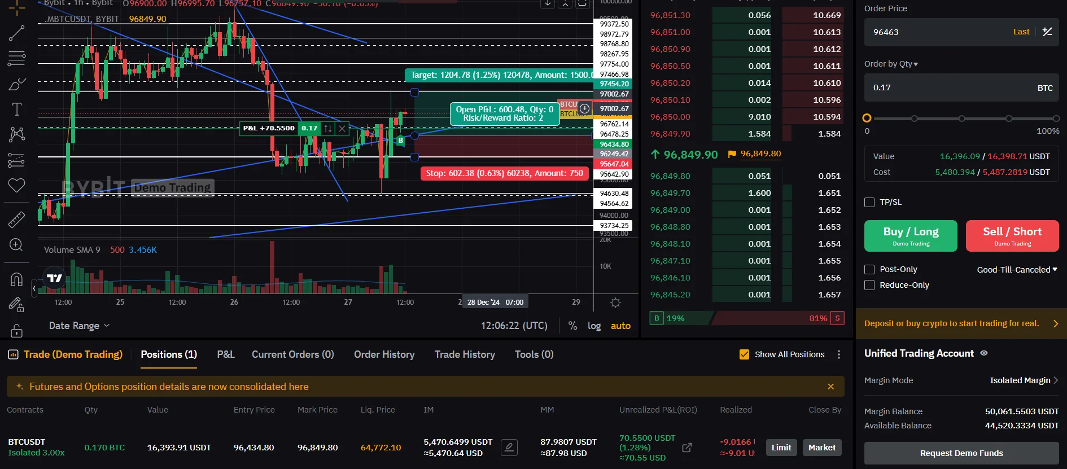Open the chart timezone 12:06:22 (UTC) menu
Screen dimensions: 1067x469
[514, 326]
